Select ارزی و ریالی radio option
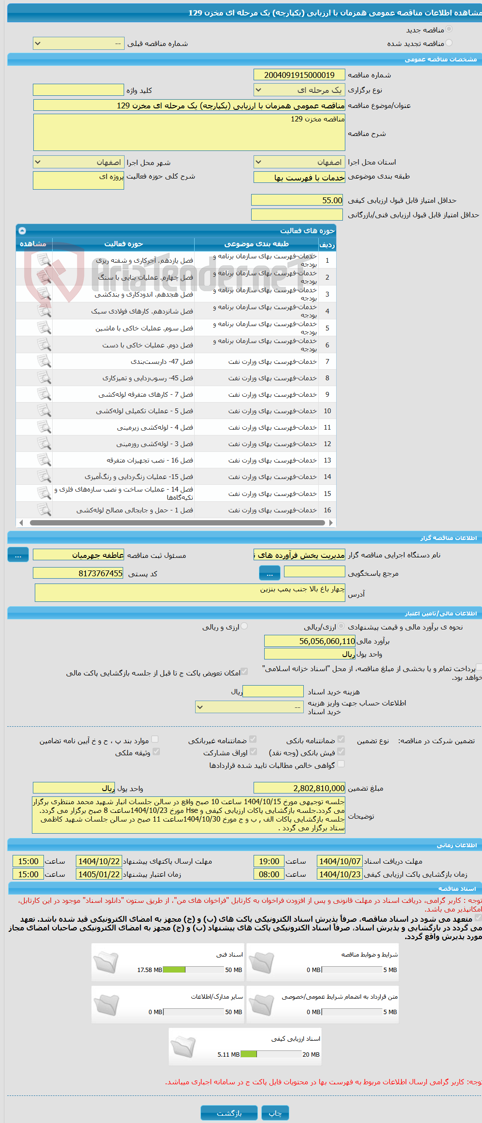Image resolution: width=482 pixels, height=1123 pixels. 244,626
